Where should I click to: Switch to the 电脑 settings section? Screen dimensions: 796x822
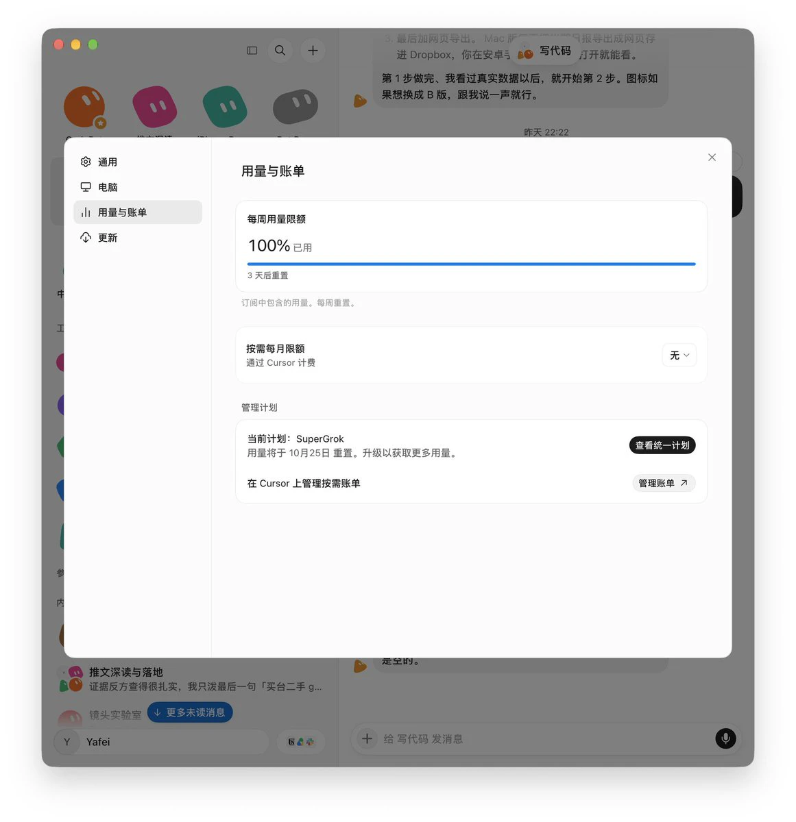click(138, 187)
